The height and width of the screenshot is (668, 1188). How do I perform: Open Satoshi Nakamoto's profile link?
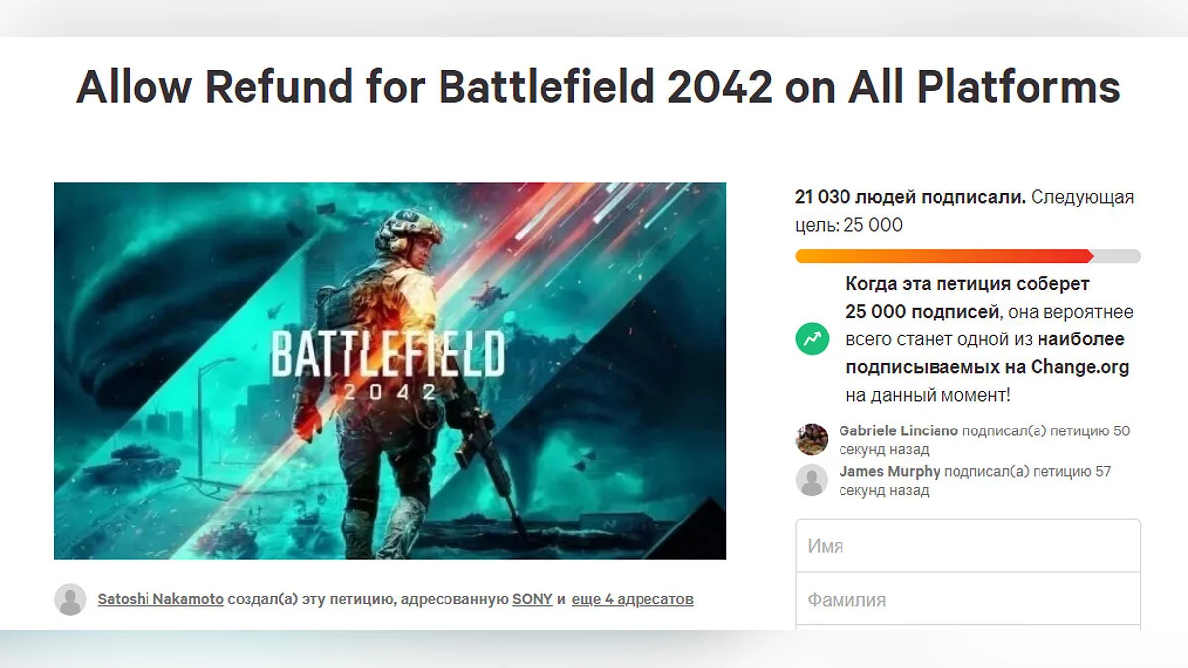160,599
